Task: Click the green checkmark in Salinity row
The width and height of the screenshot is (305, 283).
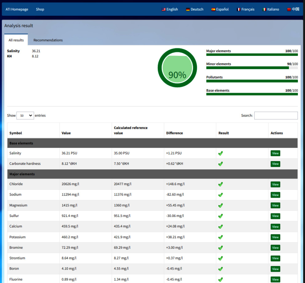Action: click(220, 153)
